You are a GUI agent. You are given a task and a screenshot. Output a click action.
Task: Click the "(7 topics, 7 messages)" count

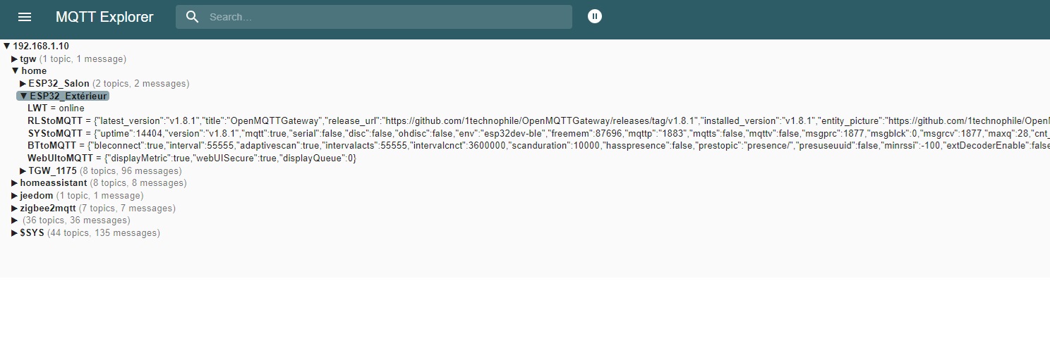coord(127,208)
